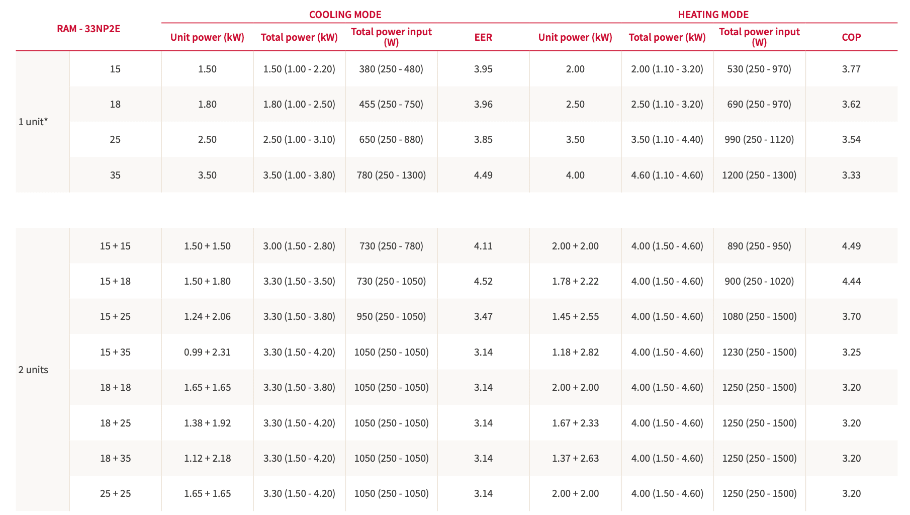Viewport: 910px width, 515px height.
Task: Click the EER value 4.52
Action: [483, 281]
